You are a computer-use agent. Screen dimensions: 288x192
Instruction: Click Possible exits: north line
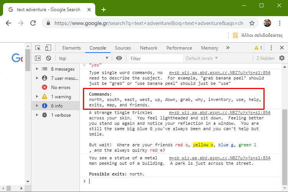click(x=117, y=174)
